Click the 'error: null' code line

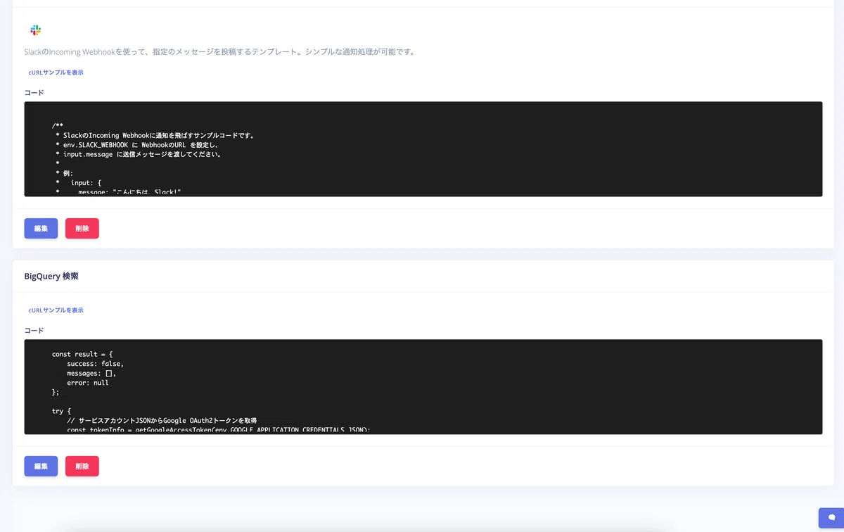88,383
